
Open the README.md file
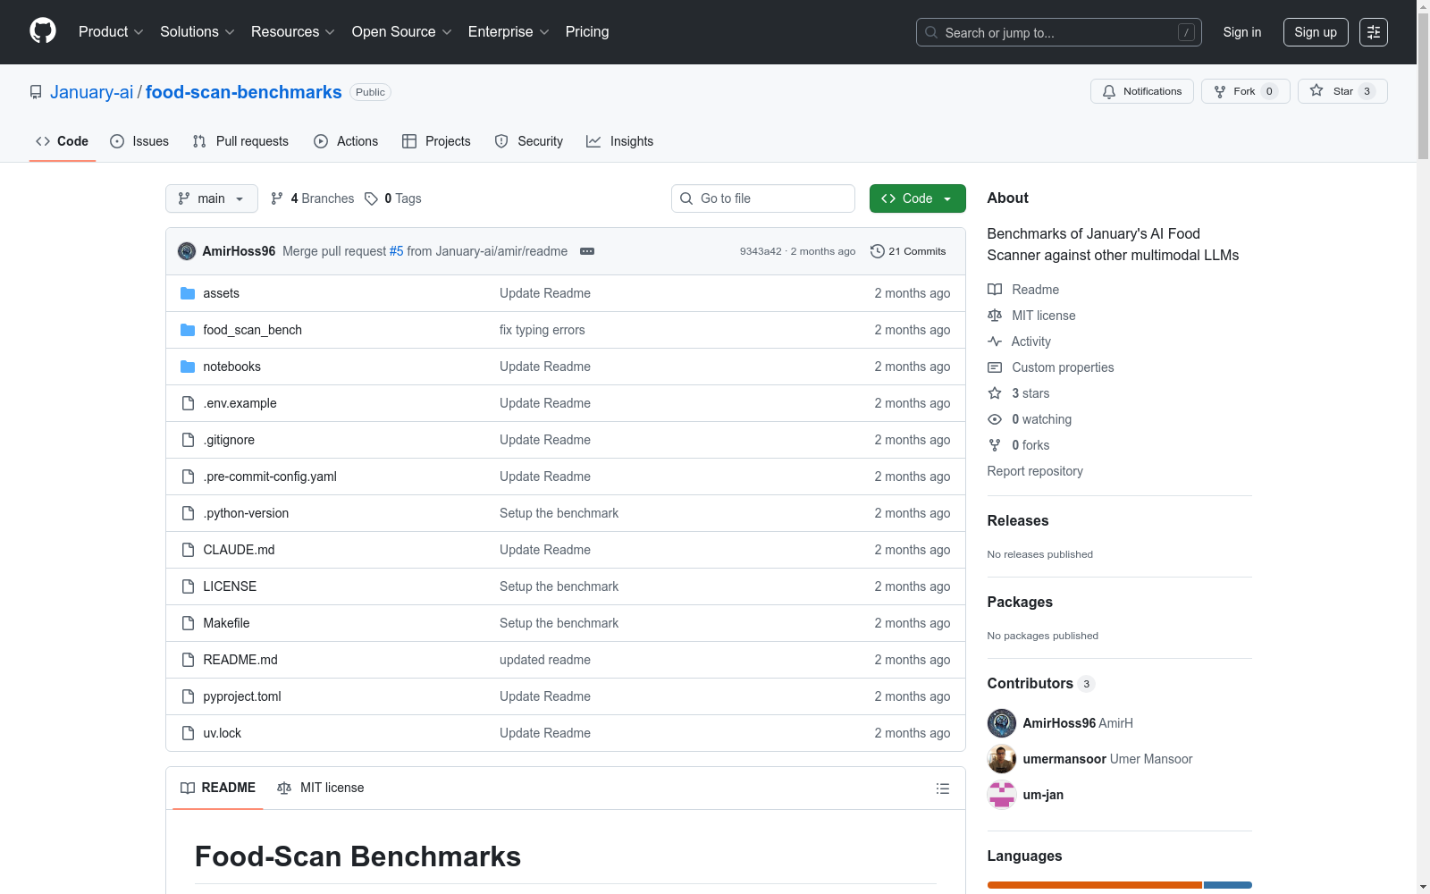point(240,660)
